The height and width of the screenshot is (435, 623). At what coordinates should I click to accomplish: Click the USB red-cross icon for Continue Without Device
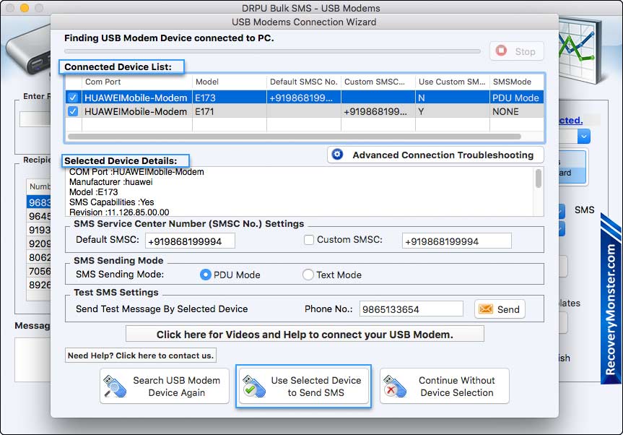click(x=395, y=386)
